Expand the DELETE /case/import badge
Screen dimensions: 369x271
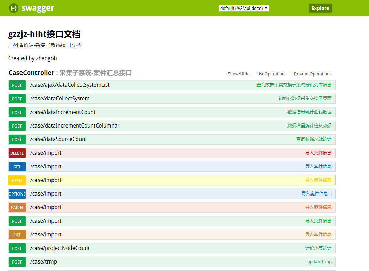click(x=17, y=153)
